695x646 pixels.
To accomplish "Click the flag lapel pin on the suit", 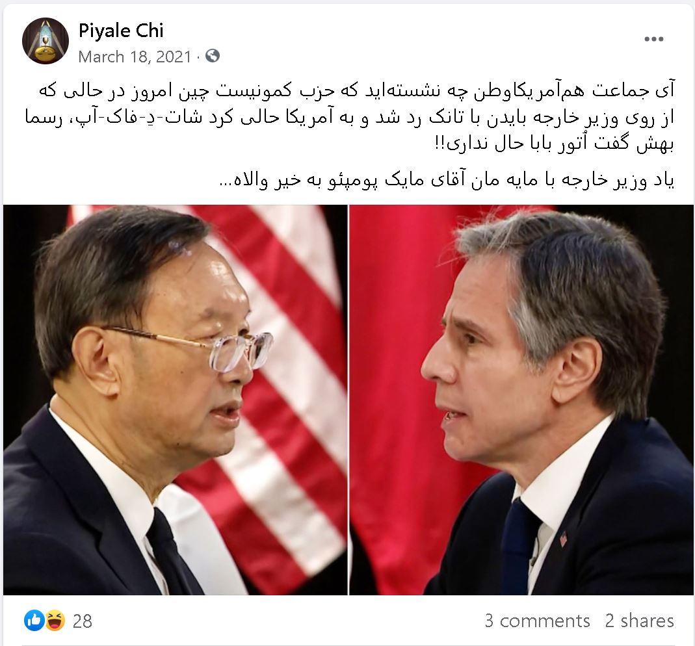I will [x=563, y=539].
